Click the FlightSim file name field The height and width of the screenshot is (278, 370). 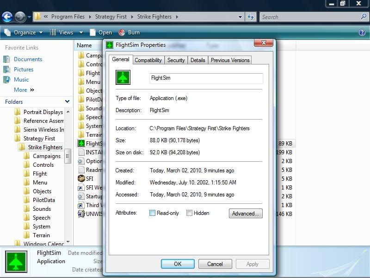[x=206, y=78]
